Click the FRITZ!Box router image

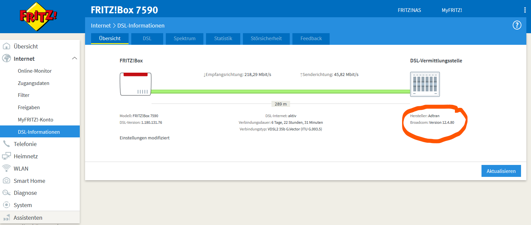[136, 84]
